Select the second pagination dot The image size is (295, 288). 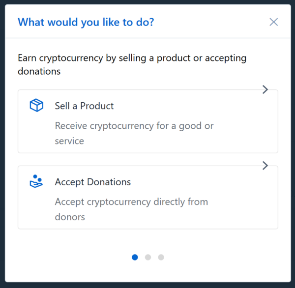(148, 257)
